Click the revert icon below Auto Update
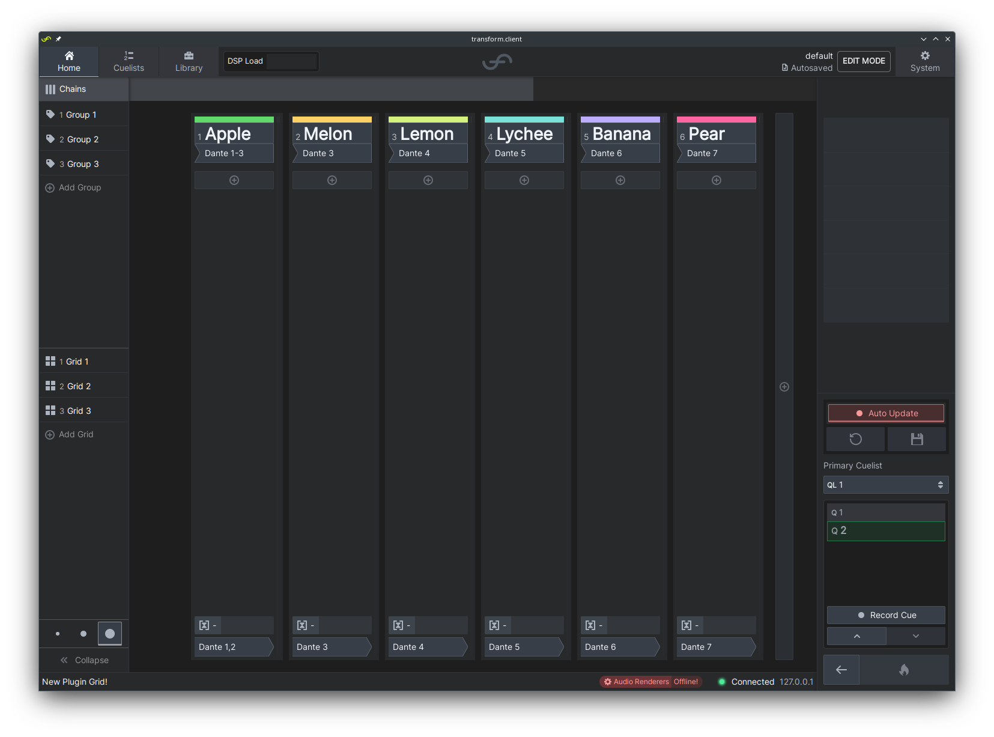994x737 pixels. point(855,439)
